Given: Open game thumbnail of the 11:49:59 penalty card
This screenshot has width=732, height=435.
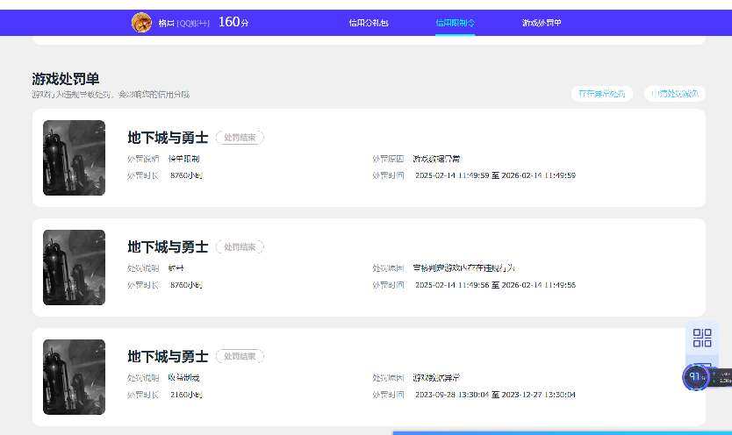Looking at the screenshot, I should 75,158.
